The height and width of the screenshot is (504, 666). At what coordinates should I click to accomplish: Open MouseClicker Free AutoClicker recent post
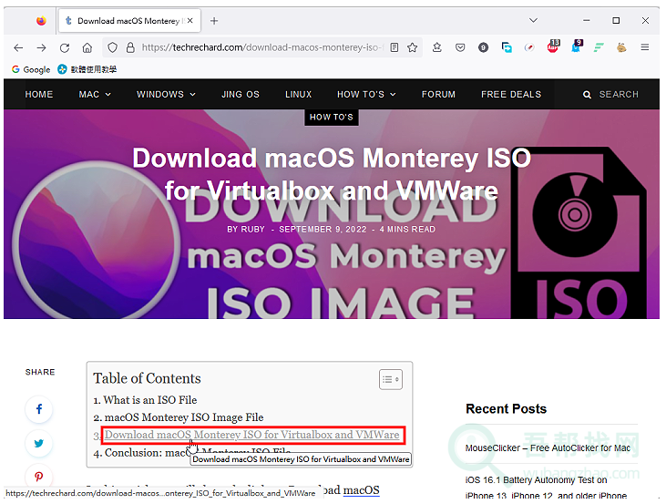pyautogui.click(x=548, y=447)
